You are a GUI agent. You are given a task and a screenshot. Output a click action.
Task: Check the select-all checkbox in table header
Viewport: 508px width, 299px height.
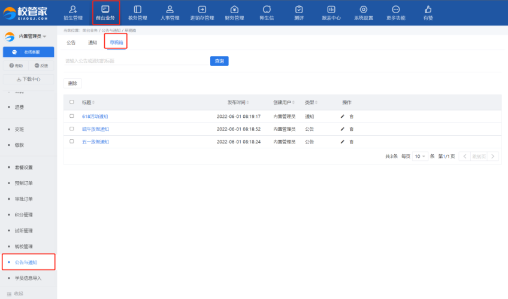[x=72, y=102]
